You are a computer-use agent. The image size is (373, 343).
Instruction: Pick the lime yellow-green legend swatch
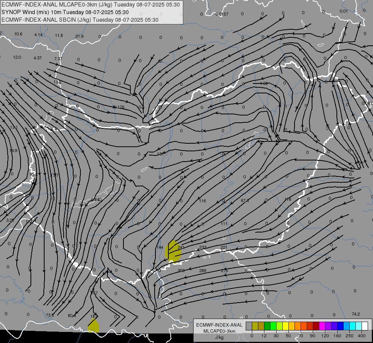(280, 326)
